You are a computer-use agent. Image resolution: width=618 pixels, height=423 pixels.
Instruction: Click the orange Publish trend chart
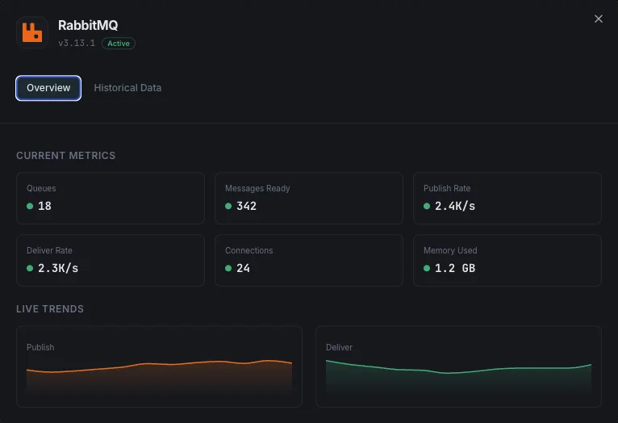pos(159,375)
